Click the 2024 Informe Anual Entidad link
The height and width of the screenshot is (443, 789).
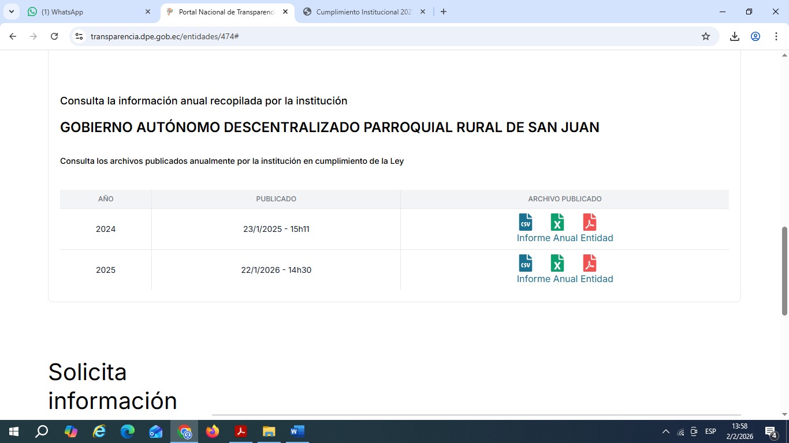point(564,238)
